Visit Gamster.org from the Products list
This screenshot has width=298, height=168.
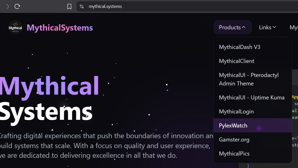[x=234, y=139]
